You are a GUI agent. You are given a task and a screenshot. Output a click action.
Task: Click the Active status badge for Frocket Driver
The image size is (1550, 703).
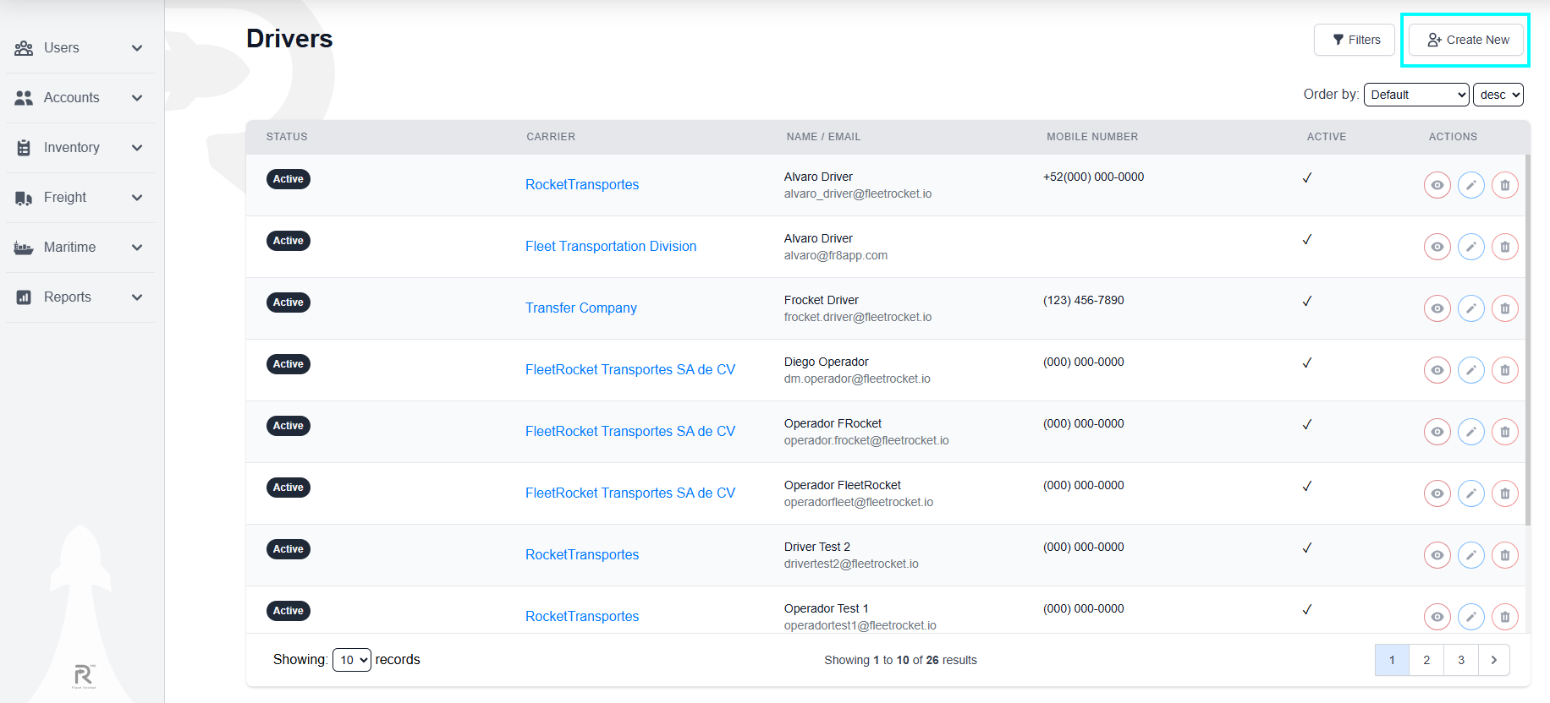pyautogui.click(x=289, y=302)
